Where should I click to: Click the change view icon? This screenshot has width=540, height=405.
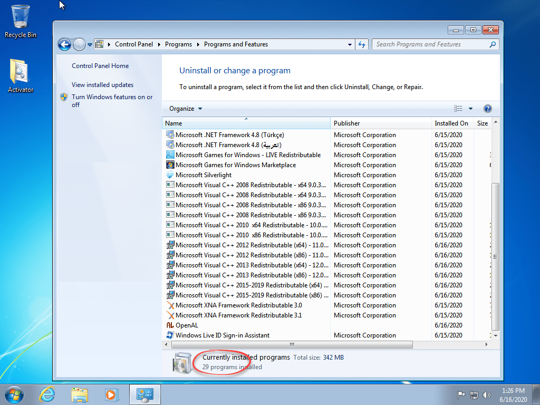tap(458, 109)
